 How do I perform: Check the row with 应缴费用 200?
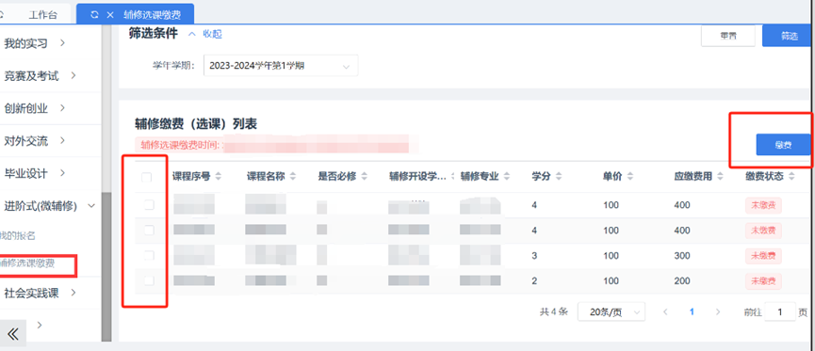click(149, 280)
